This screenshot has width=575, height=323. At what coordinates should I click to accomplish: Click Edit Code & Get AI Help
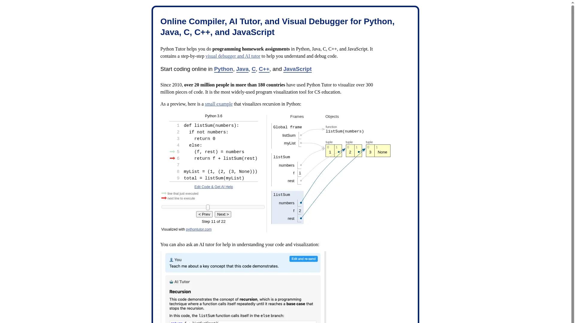click(x=214, y=187)
